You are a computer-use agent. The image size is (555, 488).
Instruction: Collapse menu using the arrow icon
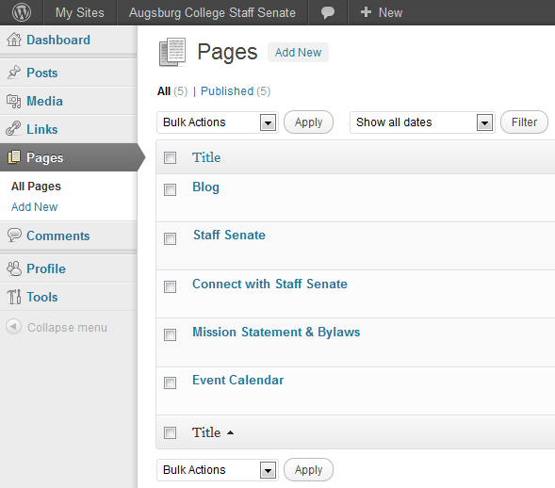13,327
